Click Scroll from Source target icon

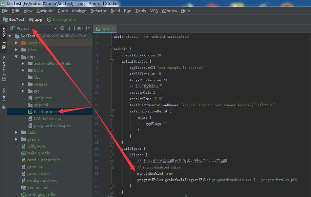[x=62, y=28]
